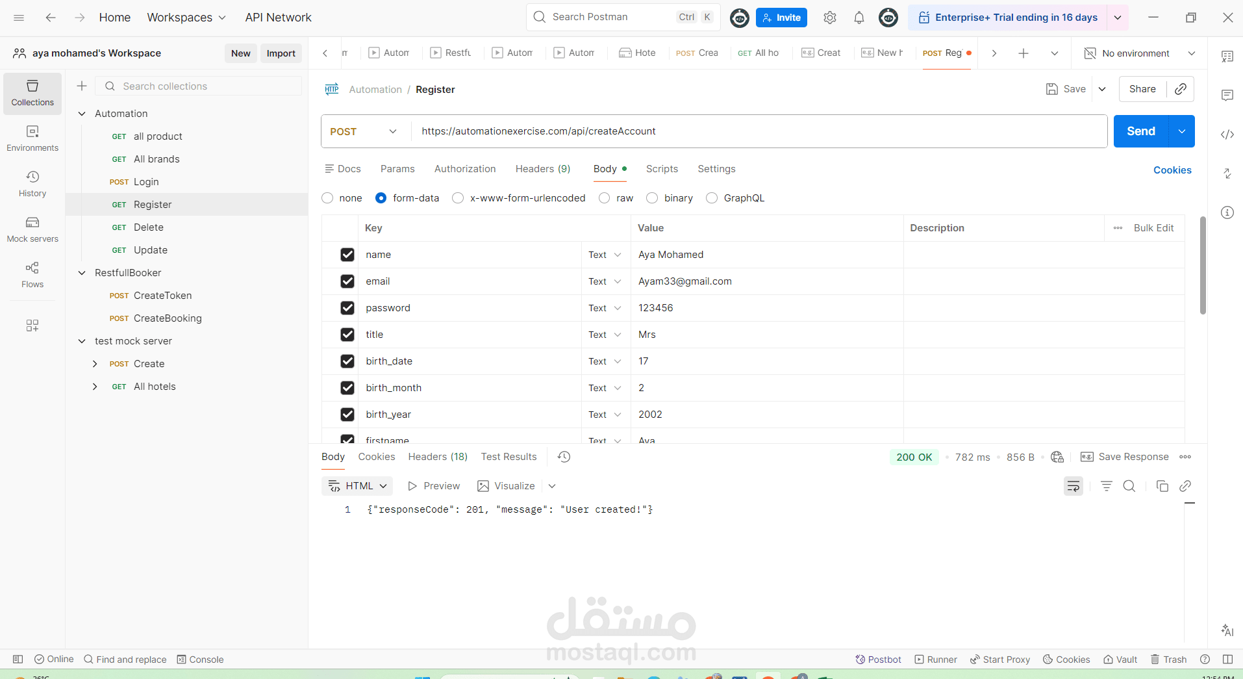Click the Search collections field
The height and width of the screenshot is (679, 1243).
tap(199, 86)
